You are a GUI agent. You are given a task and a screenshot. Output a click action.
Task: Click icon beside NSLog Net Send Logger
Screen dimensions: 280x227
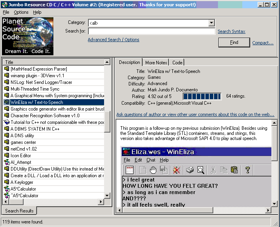[7, 82]
